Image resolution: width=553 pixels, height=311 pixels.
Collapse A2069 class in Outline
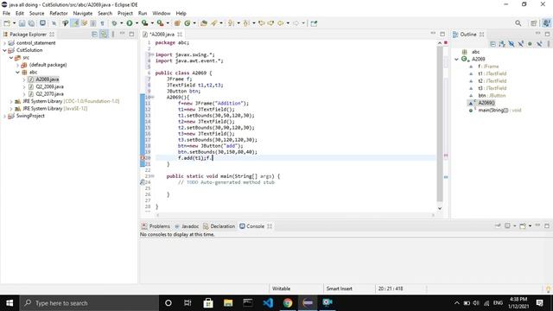[456, 60]
